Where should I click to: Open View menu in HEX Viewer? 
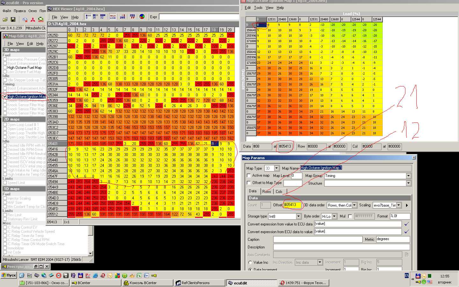point(64,17)
